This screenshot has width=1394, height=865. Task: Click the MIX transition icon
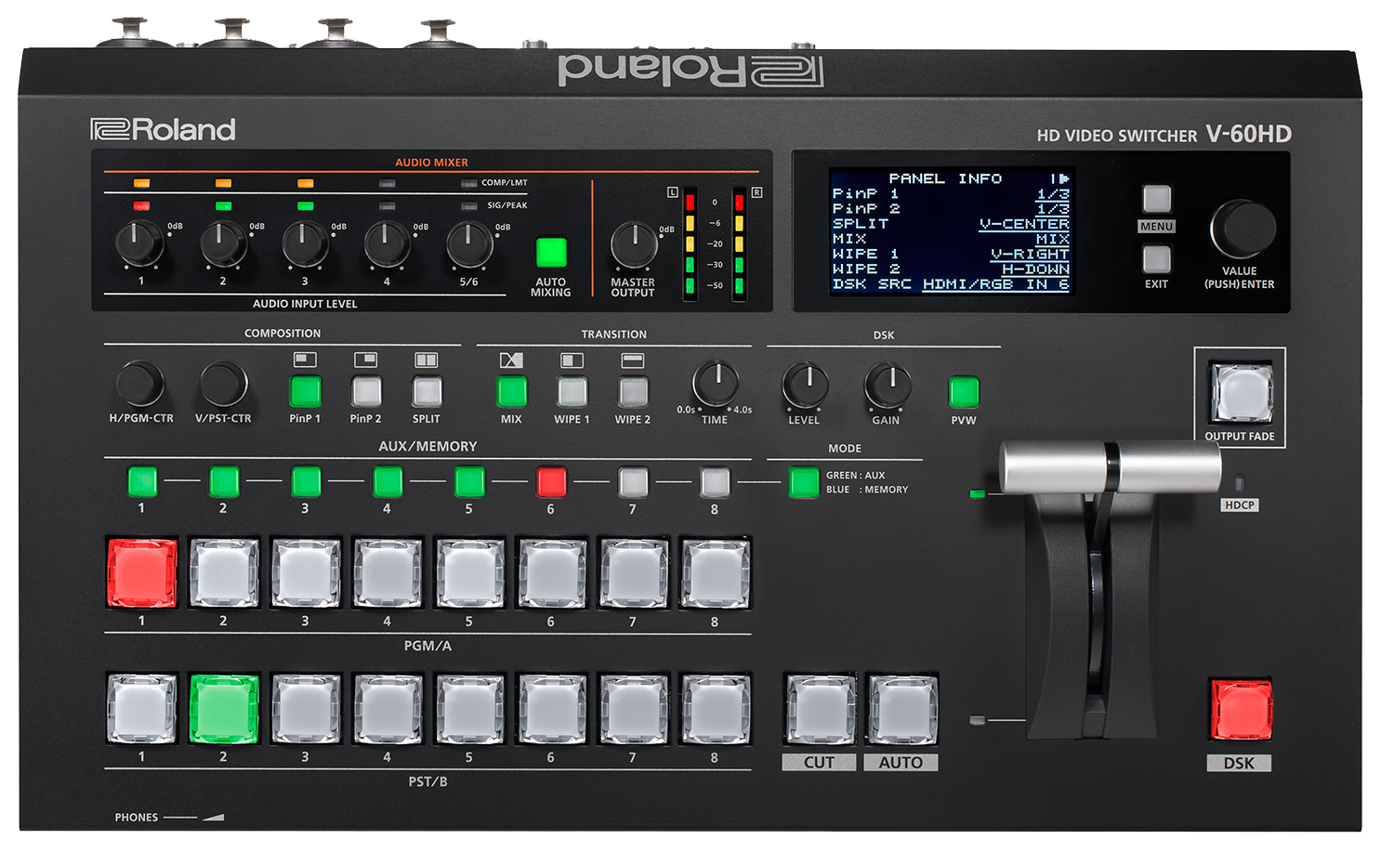pyautogui.click(x=511, y=360)
